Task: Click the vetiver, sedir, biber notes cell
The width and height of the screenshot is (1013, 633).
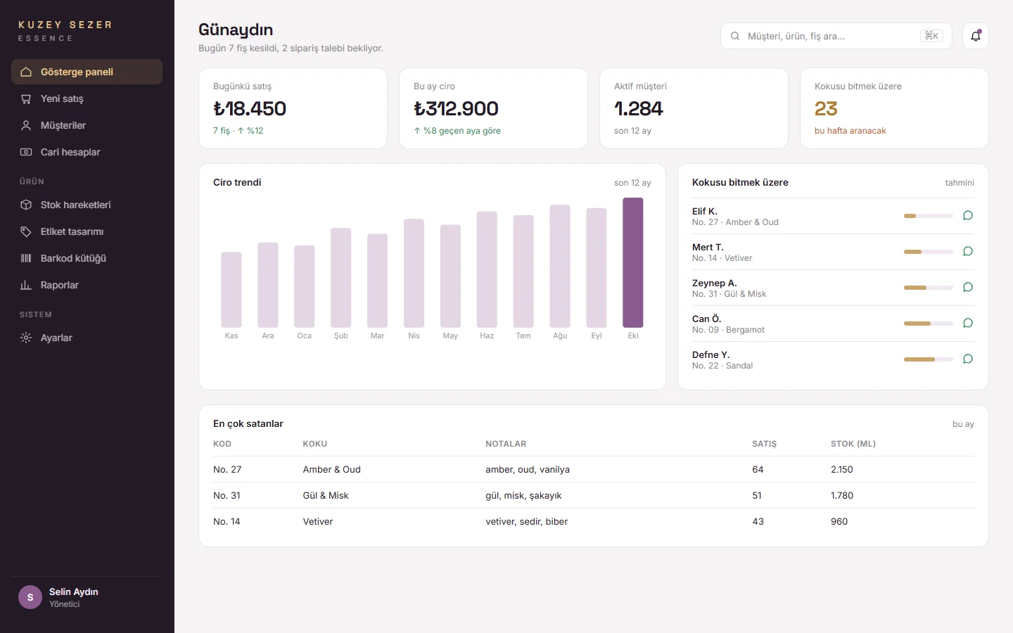Action: [526, 521]
